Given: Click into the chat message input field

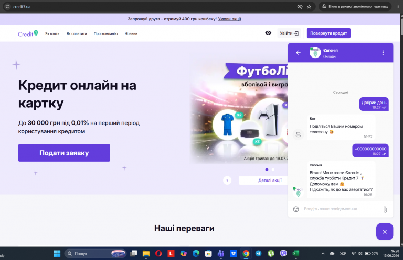Looking at the screenshot, I should point(342,209).
